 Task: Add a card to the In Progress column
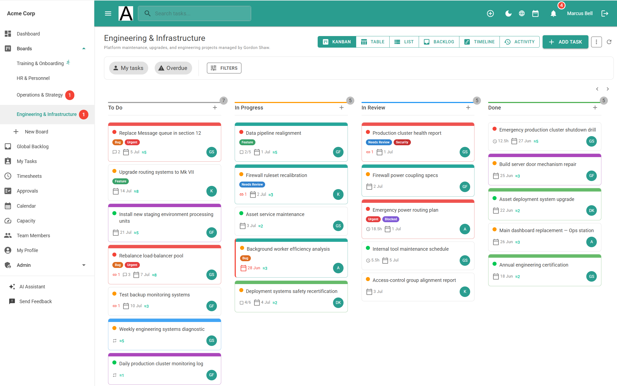pyautogui.click(x=341, y=108)
